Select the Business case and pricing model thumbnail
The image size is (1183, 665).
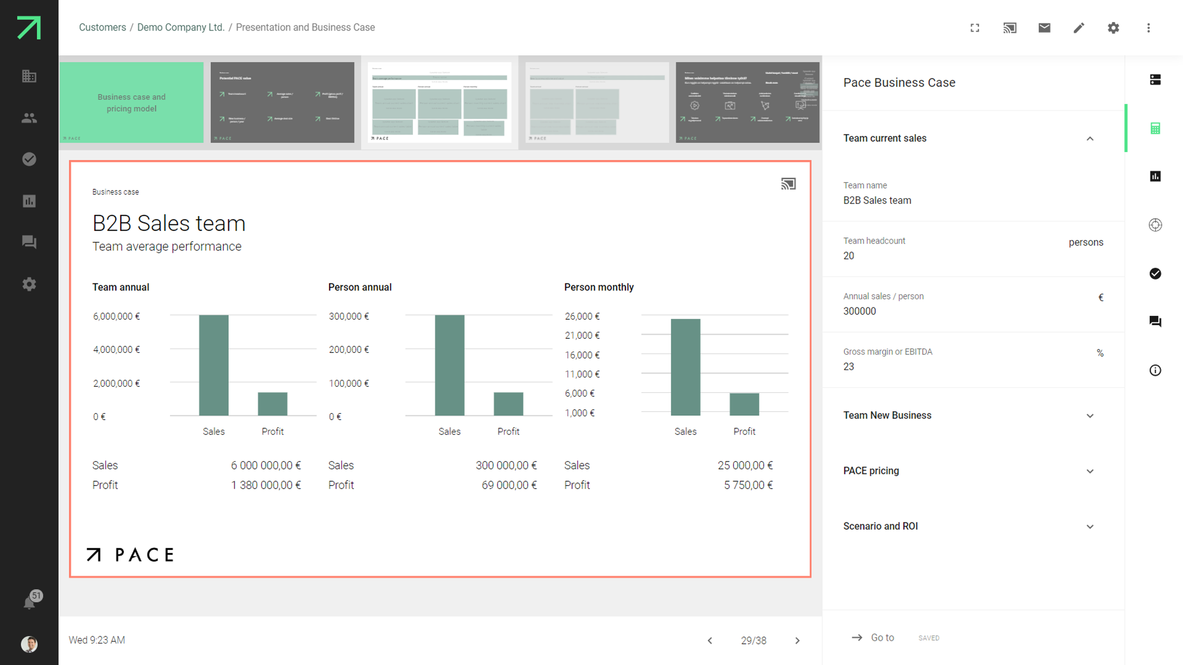(x=132, y=102)
